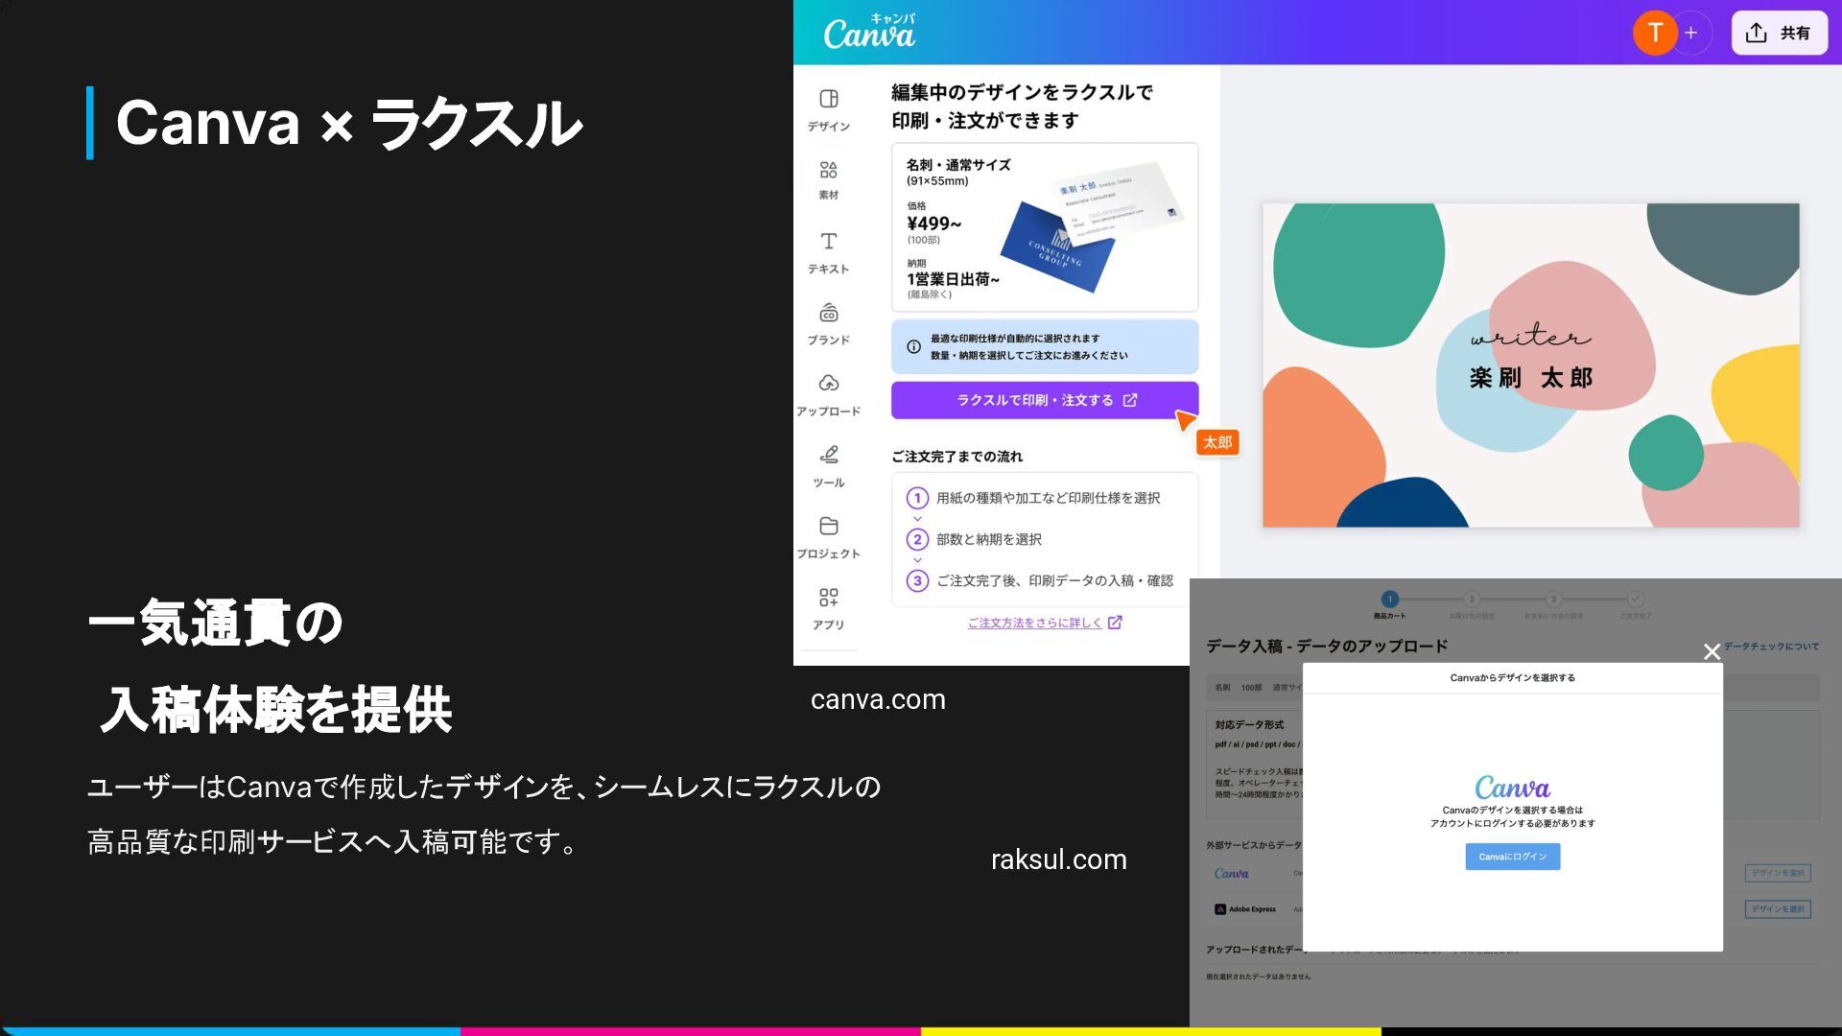Viewport: 1842px width, 1036px height.
Task: Open the デザイン panel icon
Action: point(829,100)
